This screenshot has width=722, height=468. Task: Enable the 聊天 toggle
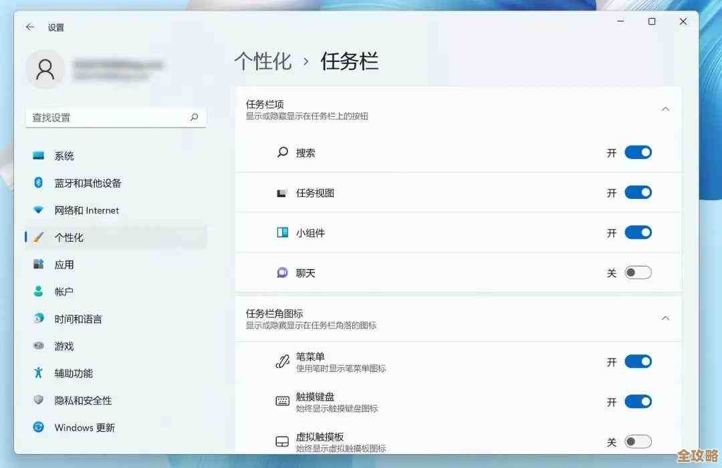638,272
